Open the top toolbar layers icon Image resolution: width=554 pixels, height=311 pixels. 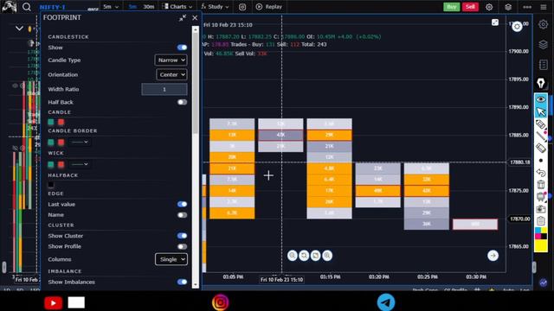[x=508, y=7]
